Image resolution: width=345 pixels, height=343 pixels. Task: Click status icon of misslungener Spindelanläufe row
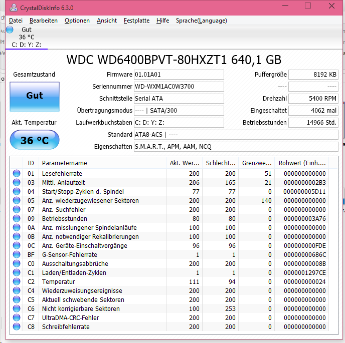coord(17,227)
